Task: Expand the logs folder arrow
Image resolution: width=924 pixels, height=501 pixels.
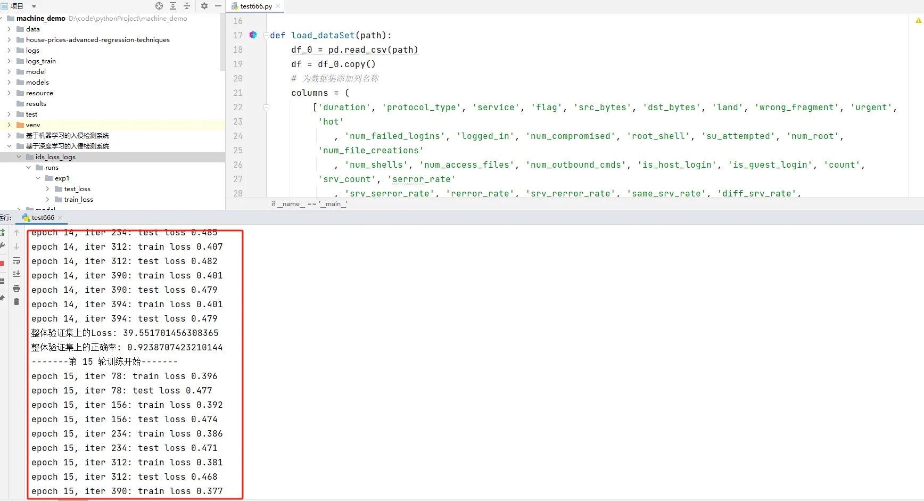Action: pos(9,51)
